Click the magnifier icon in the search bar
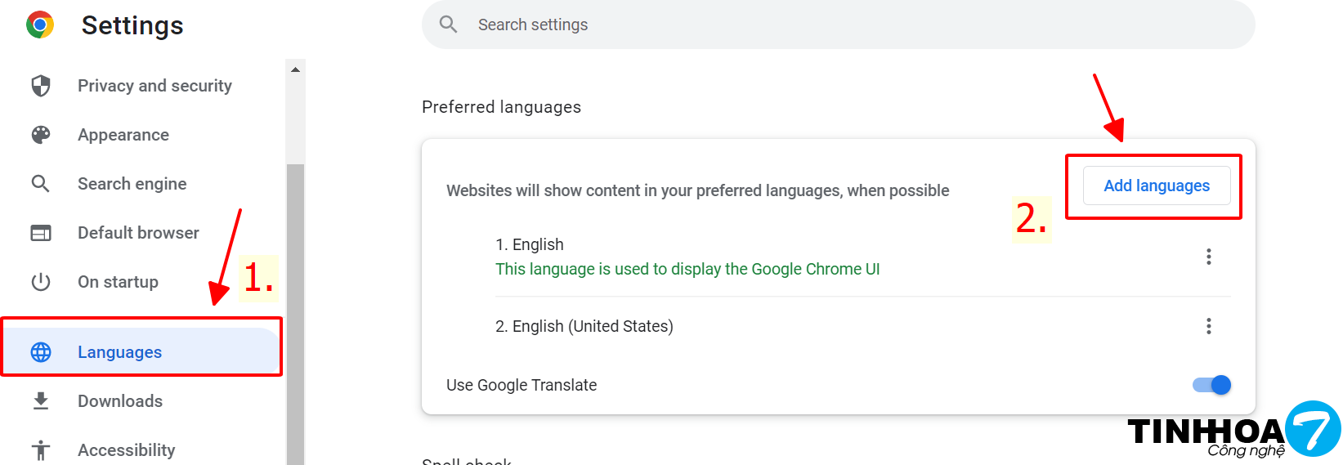This screenshot has width=1343, height=465. [448, 25]
